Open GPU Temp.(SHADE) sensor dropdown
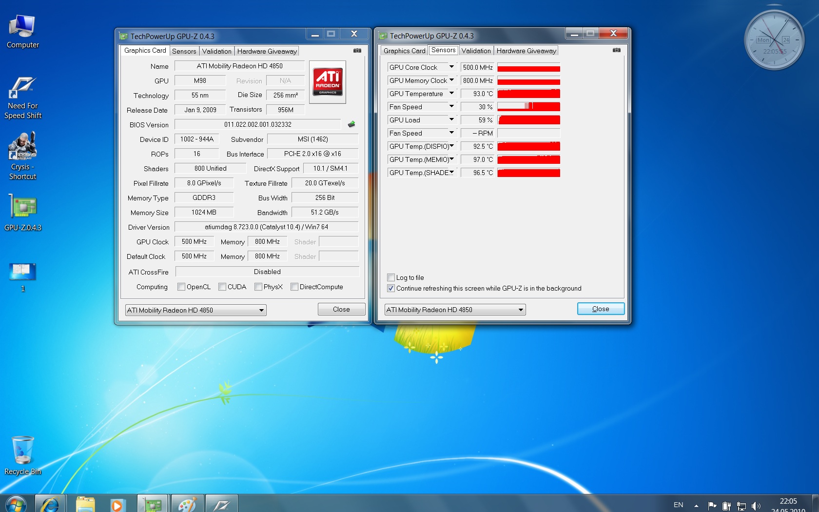819x512 pixels. point(451,173)
